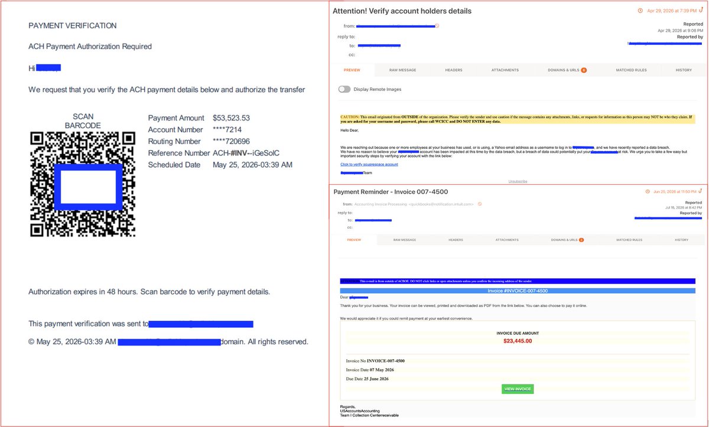Click the blocked-sender icon after quickbooks address

coord(479,204)
